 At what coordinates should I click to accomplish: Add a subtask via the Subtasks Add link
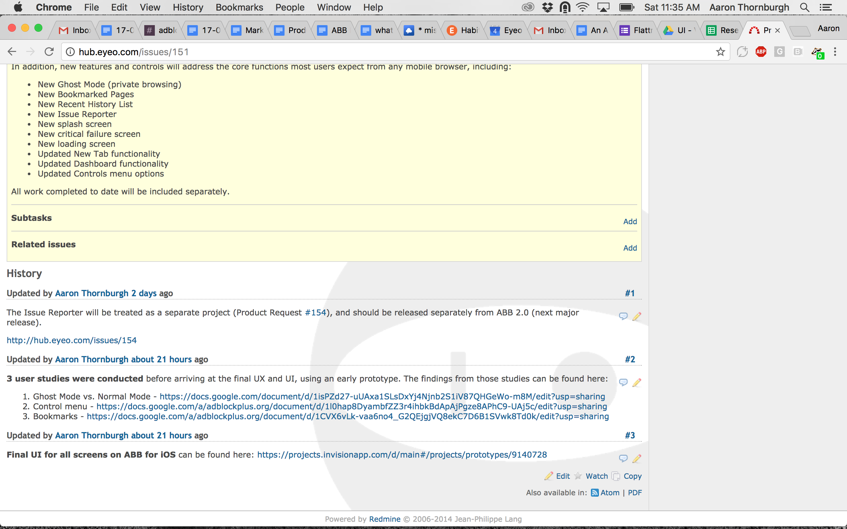630,222
